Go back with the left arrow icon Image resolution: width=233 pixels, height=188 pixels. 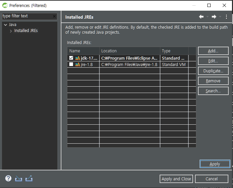(201, 17)
